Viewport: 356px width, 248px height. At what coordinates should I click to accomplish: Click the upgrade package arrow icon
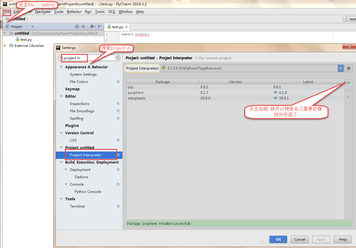[x=348, y=97]
